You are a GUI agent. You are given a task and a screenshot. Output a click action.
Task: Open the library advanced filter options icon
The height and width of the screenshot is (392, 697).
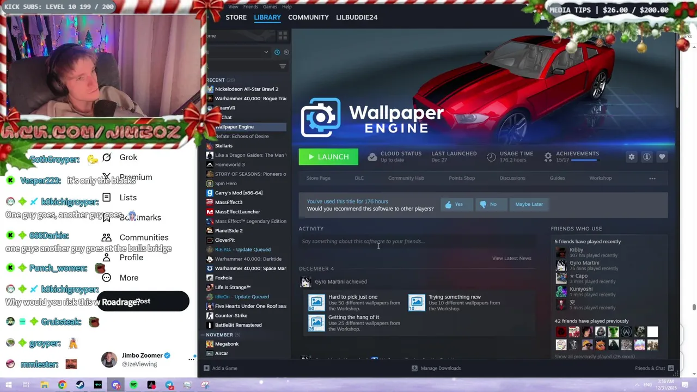[x=283, y=66]
